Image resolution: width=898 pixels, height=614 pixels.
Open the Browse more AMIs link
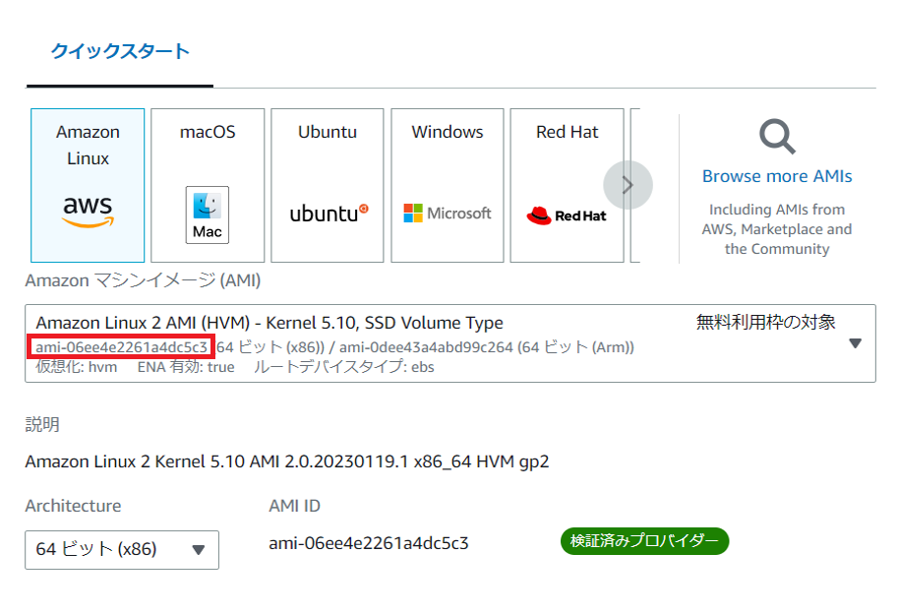[x=777, y=177]
